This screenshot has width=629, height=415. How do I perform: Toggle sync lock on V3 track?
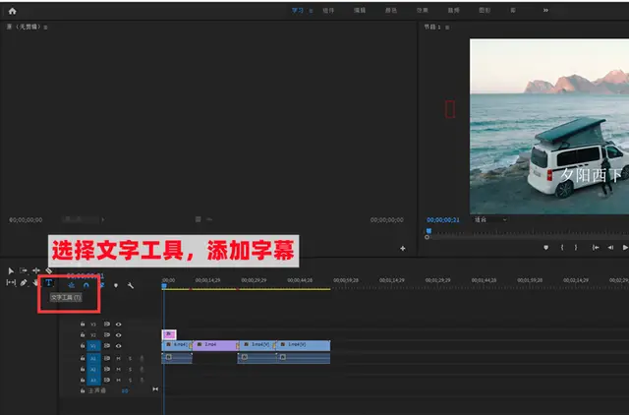pos(107,324)
